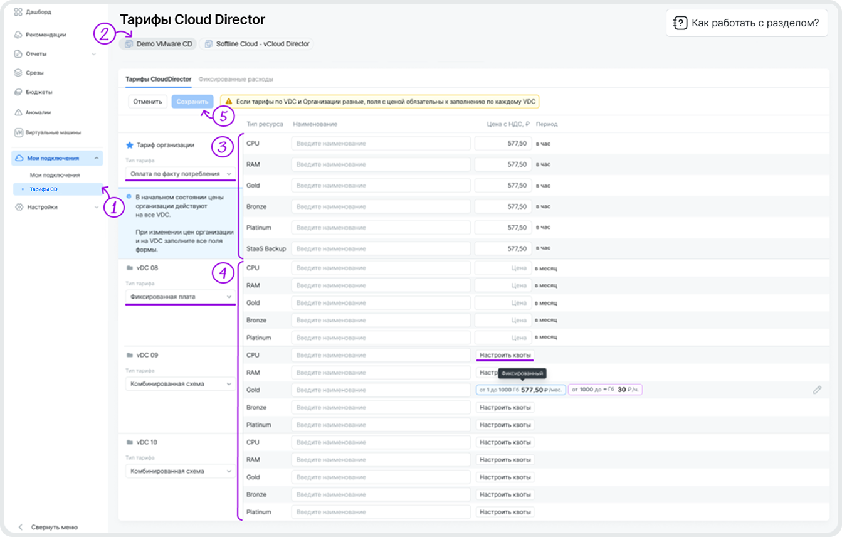Click the Срезы layers icon in sidebar
Image resolution: width=842 pixels, height=537 pixels.
(x=18, y=73)
